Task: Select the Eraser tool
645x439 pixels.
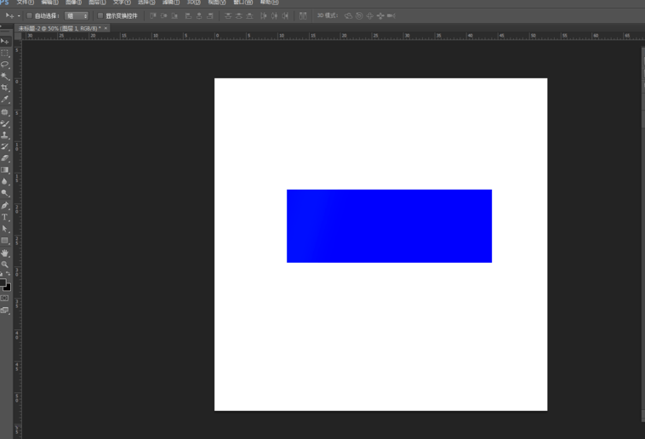Action: [5, 158]
